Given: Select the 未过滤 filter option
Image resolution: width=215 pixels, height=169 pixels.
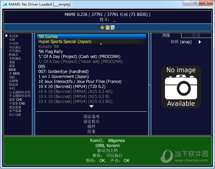Looking at the screenshot, I should tap(13, 36).
